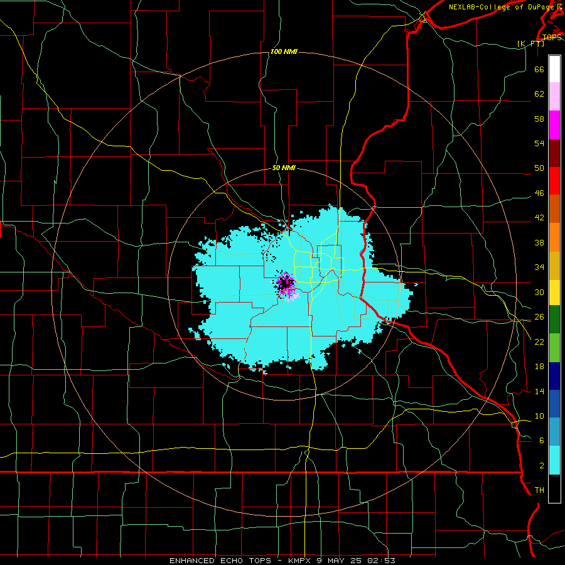565x565 pixels.
Task: Click the legend value "58"
Action: [539, 119]
